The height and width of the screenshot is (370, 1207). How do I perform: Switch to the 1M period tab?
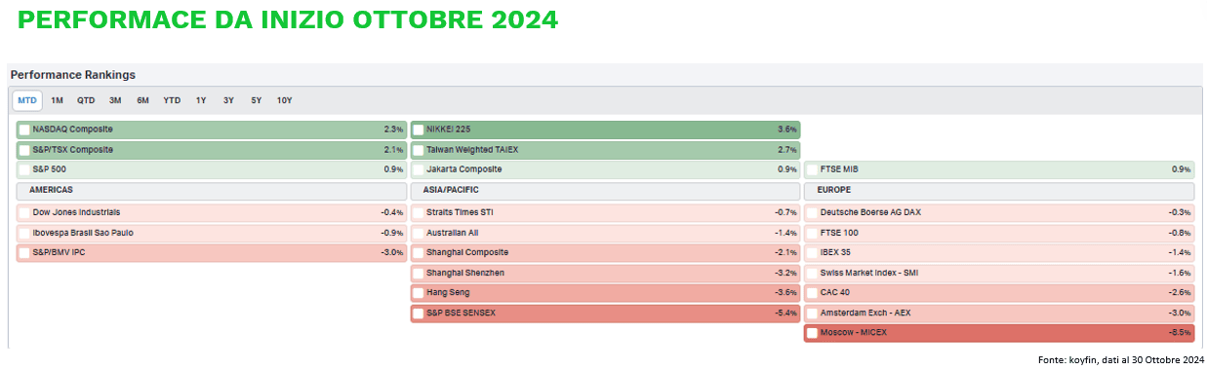point(57,100)
